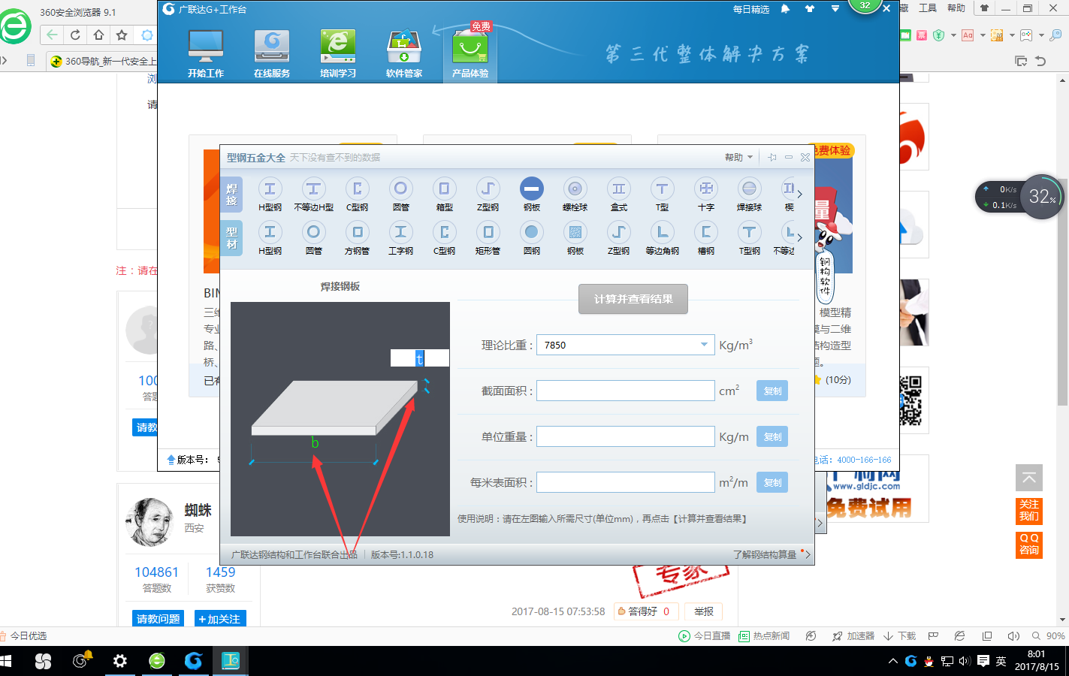Choose welded C型钢 in the 焊接 row
This screenshot has height=676, width=1069.
tap(357, 195)
